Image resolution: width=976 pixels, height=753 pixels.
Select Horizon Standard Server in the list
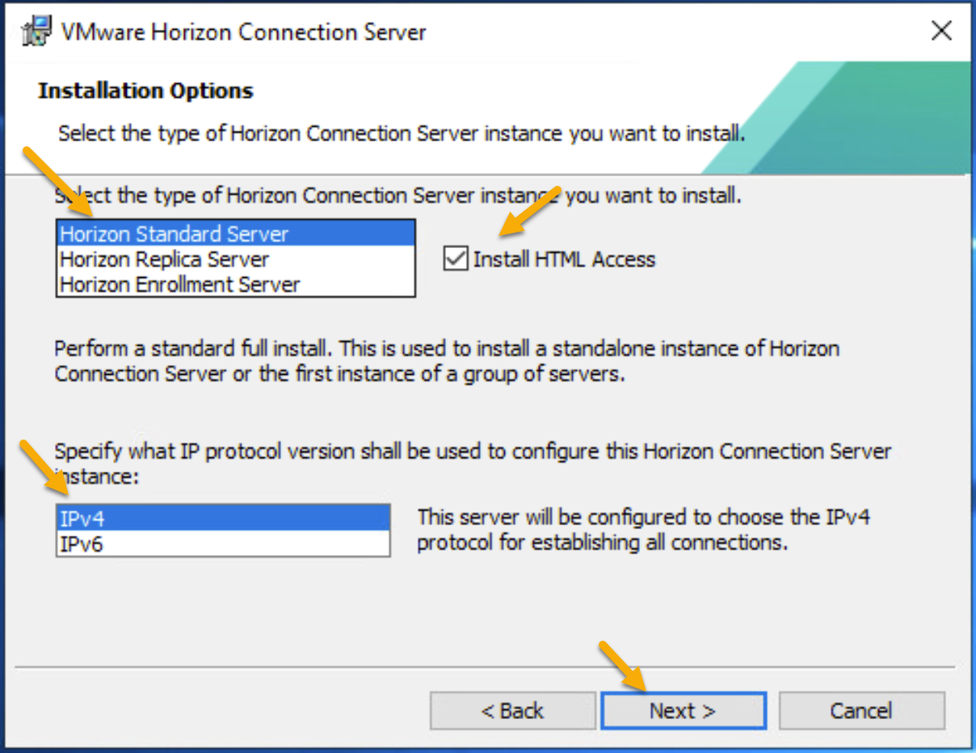(236, 234)
